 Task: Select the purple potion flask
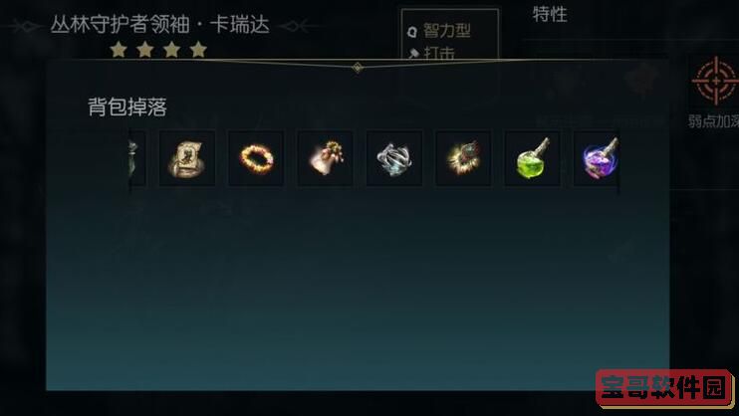pyautogui.click(x=597, y=159)
